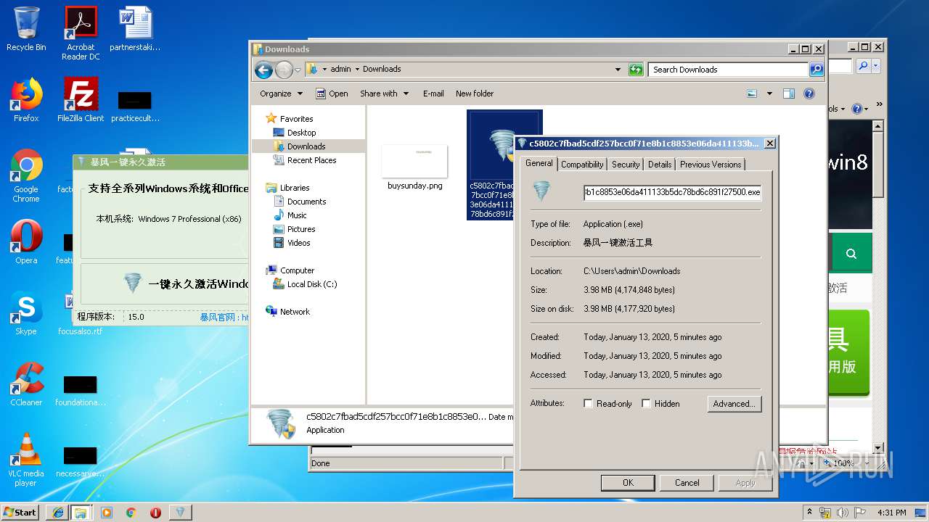The width and height of the screenshot is (929, 522).
Task: Switch to the Security tab
Action: click(x=626, y=165)
